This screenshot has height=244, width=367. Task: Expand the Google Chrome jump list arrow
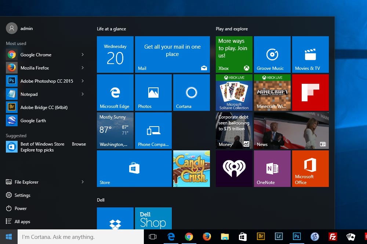click(x=83, y=55)
